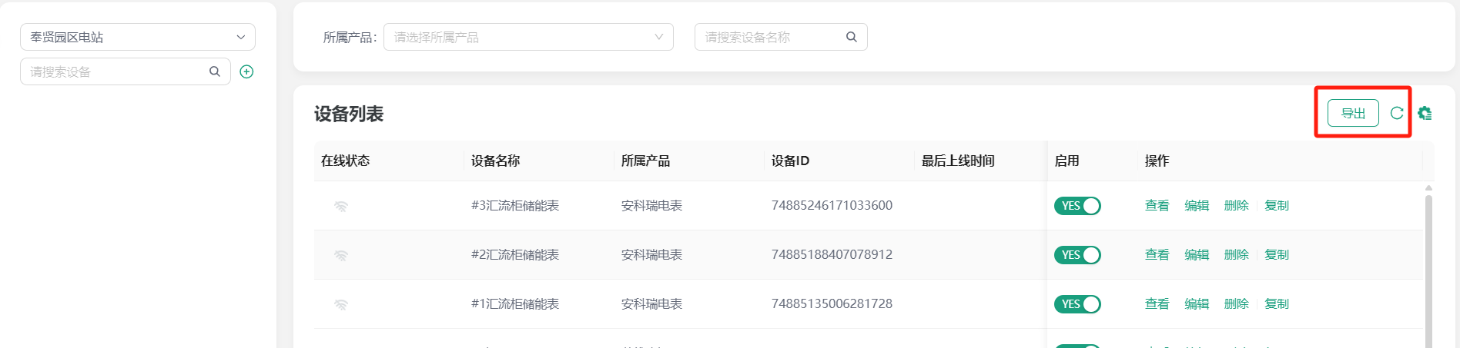Click 删除 for #1汇流柜储能表
Image resolution: width=1460 pixels, height=348 pixels.
[1236, 304]
